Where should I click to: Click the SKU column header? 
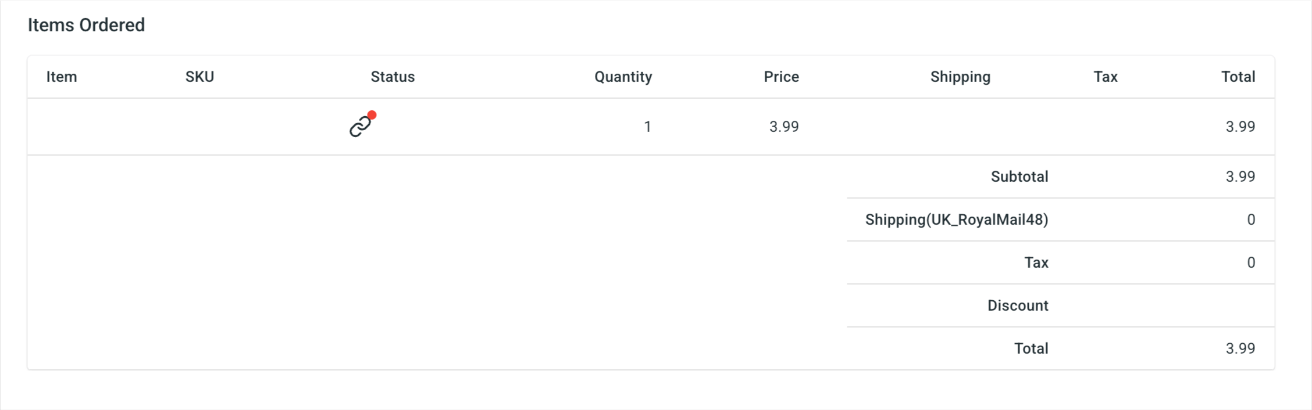199,76
